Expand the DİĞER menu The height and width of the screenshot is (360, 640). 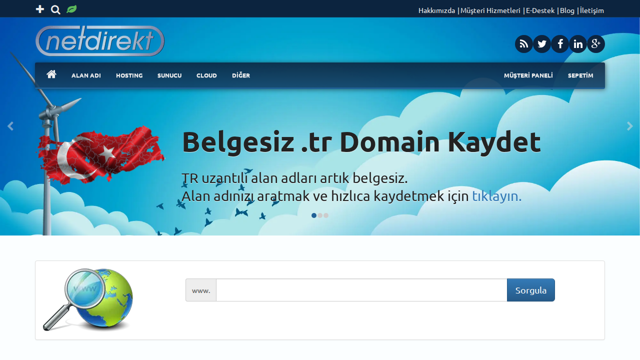(x=241, y=75)
